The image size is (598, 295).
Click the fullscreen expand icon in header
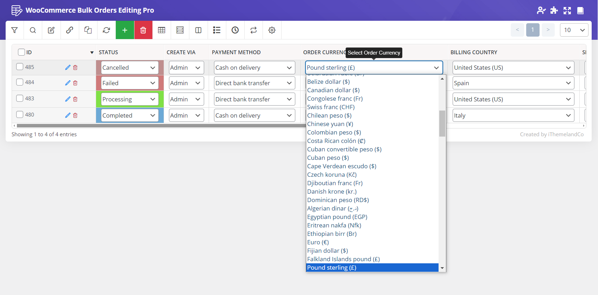(567, 11)
